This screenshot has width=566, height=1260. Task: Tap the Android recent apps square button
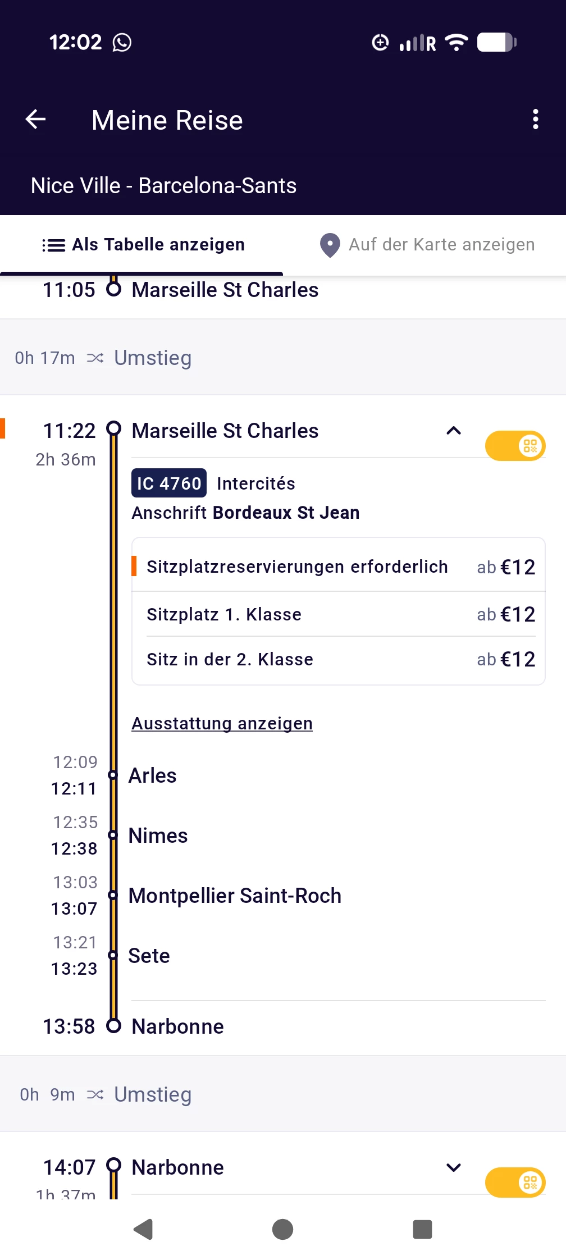click(422, 1229)
